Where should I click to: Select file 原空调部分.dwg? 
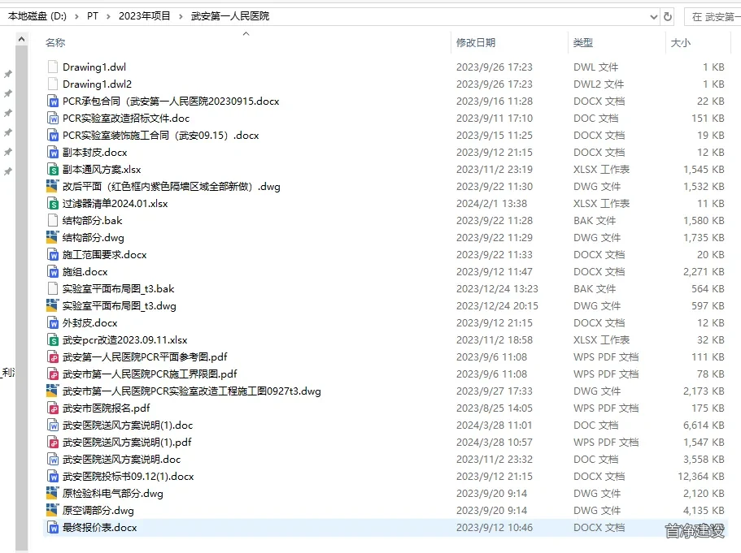pyautogui.click(x=98, y=511)
